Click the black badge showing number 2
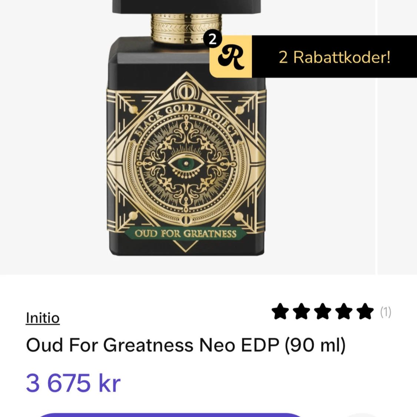 (x=212, y=39)
